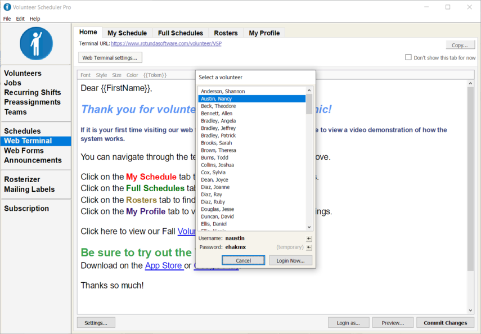This screenshot has width=481, height=334.
Task: Click the editor scrollbar down arrow
Action: (470, 310)
